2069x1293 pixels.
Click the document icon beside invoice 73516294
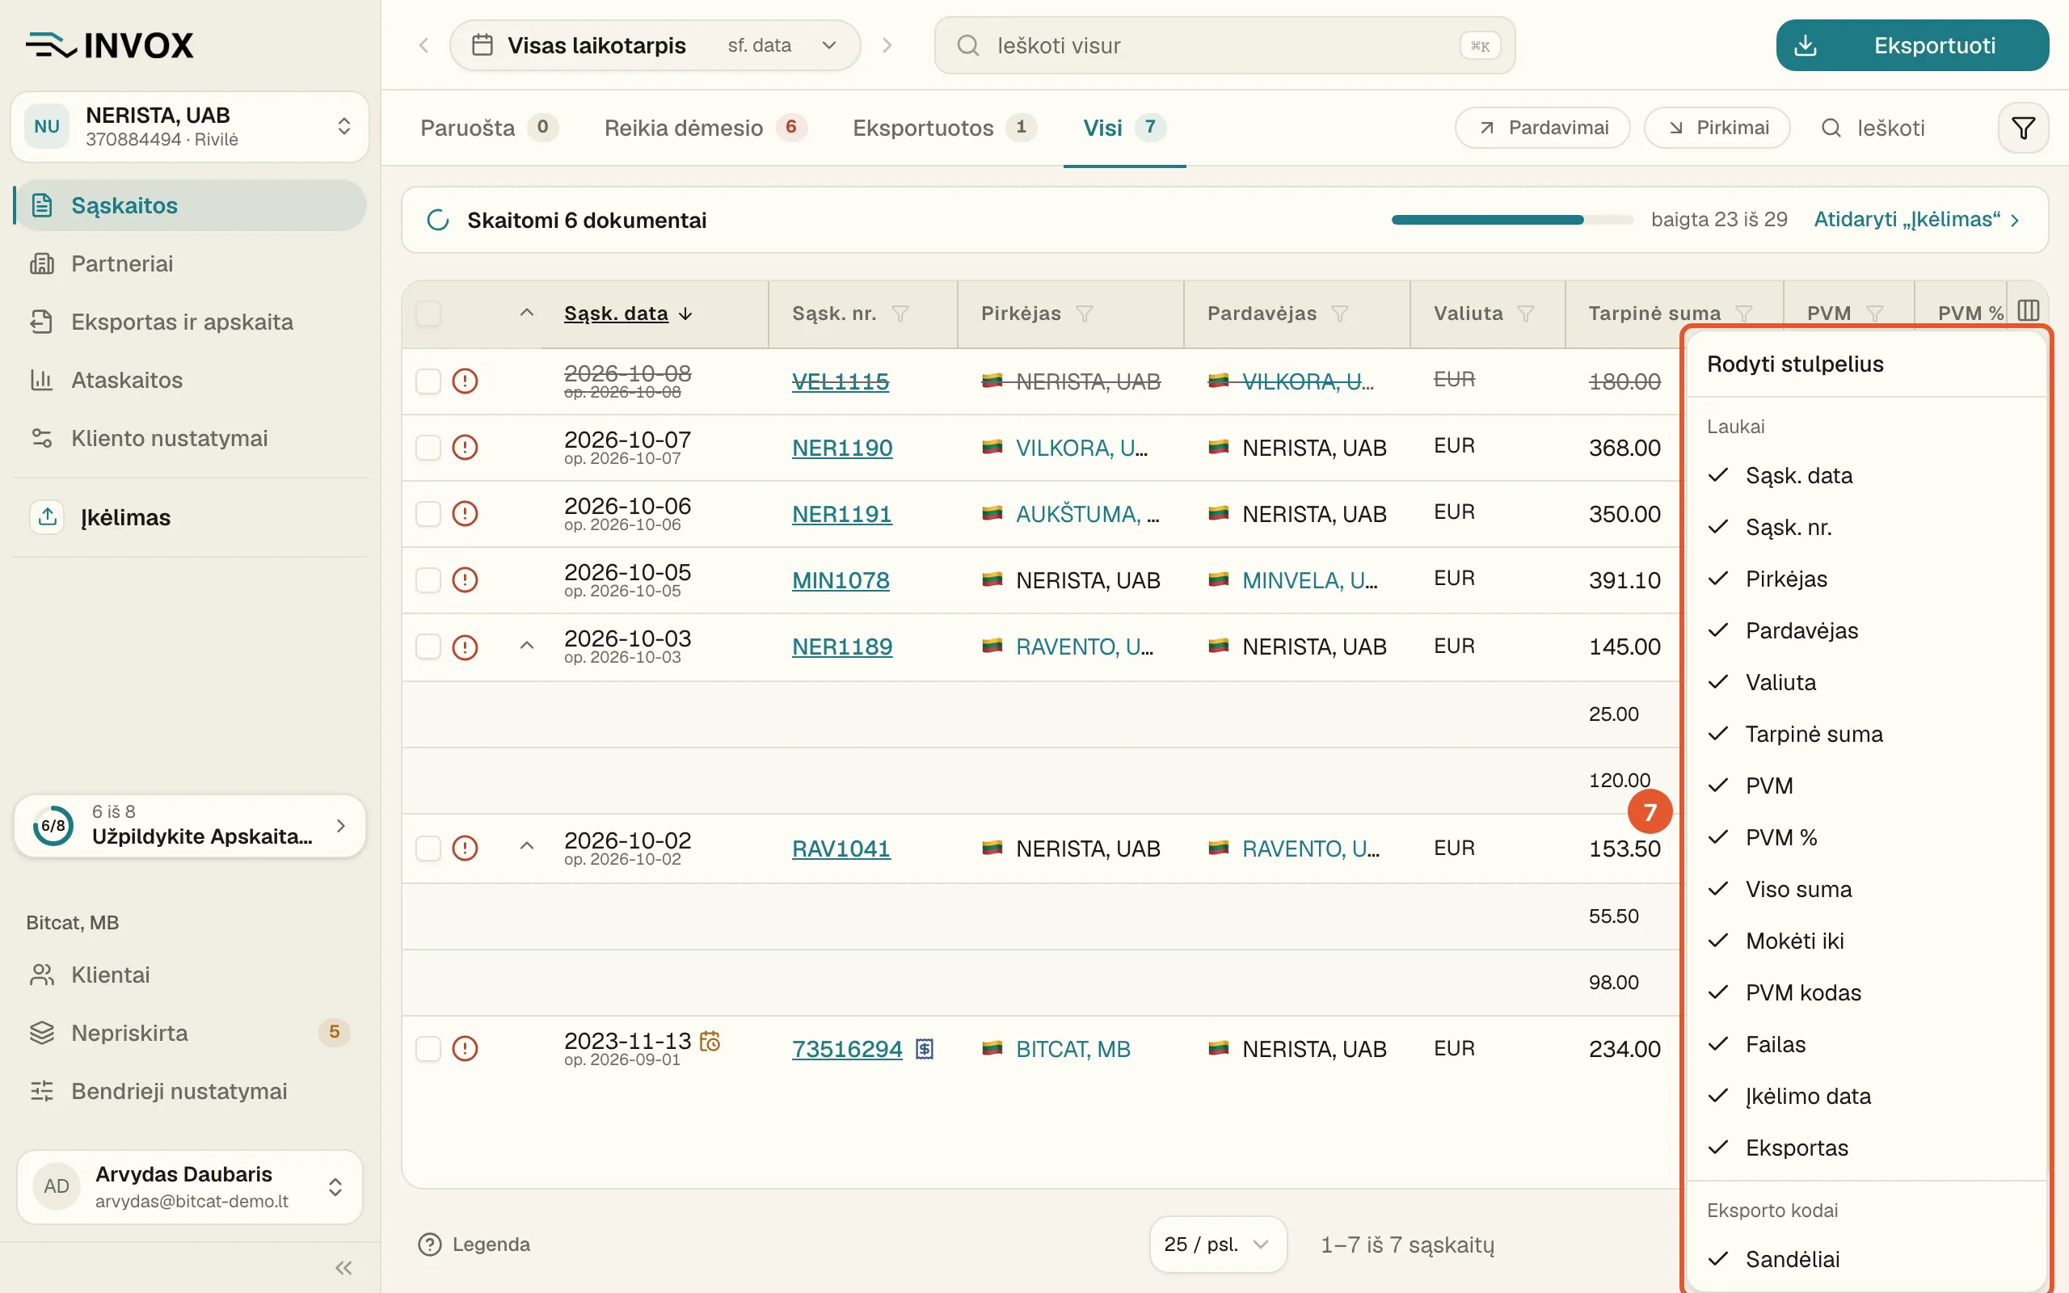925,1048
